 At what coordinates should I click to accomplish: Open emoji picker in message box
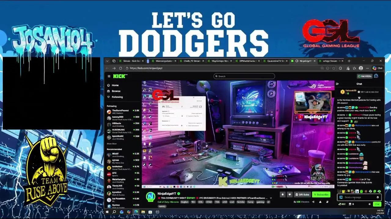coord(378,197)
